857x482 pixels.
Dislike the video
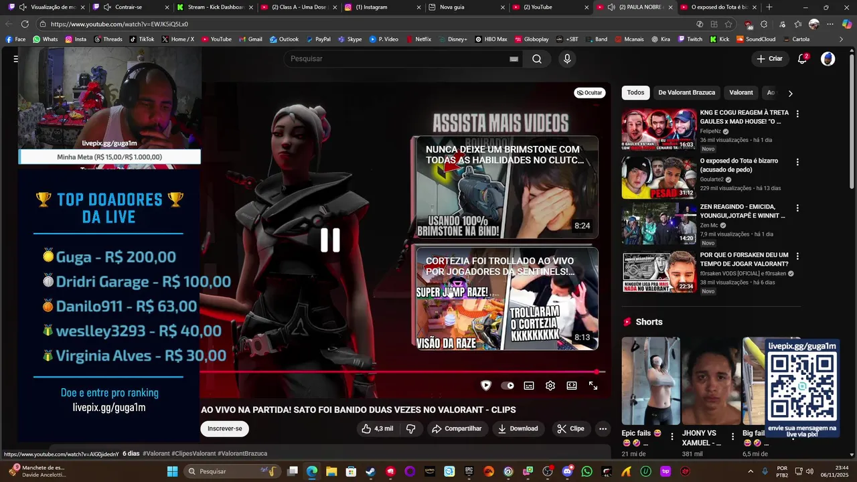coord(411,428)
